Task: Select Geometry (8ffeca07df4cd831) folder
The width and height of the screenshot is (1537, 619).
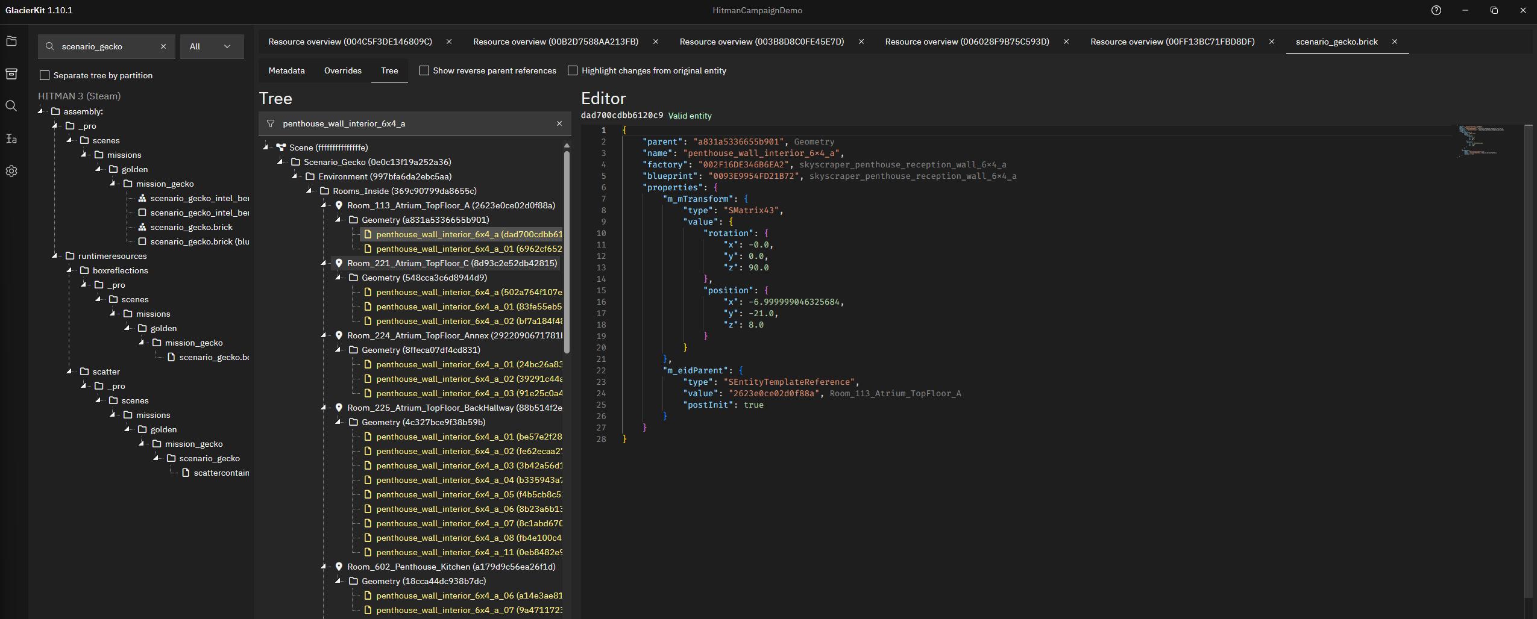Action: [x=421, y=350]
